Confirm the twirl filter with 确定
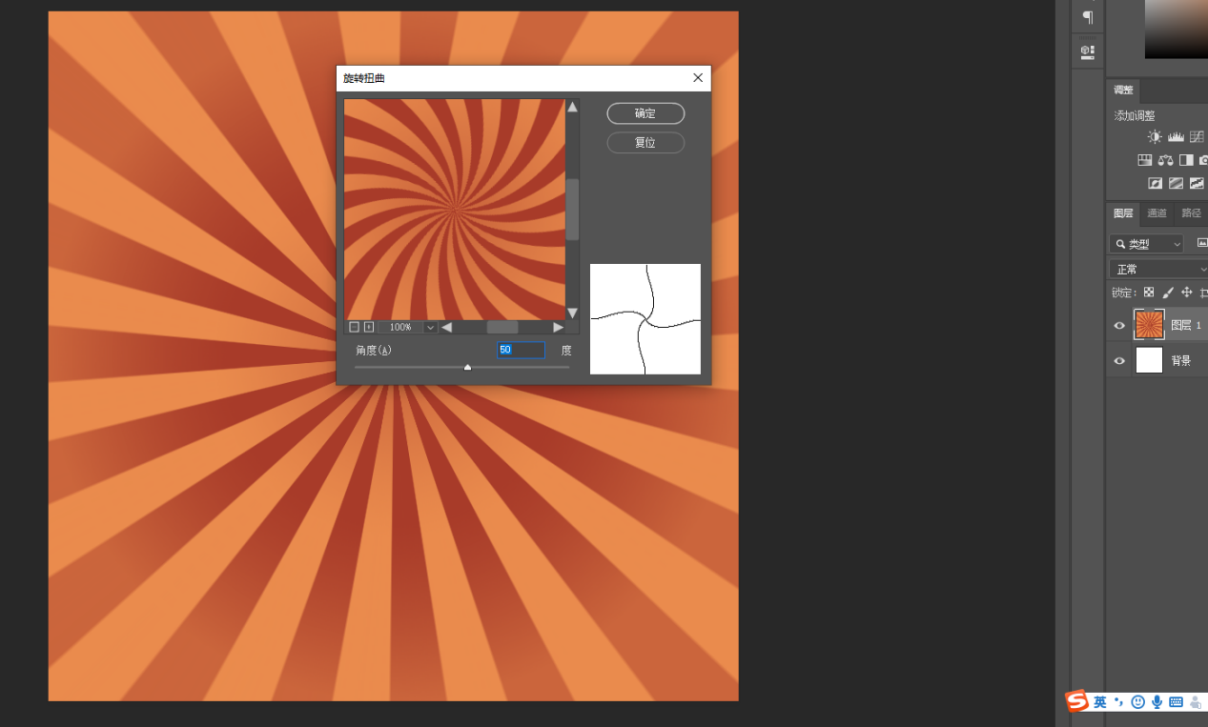1208x727 pixels. point(645,113)
